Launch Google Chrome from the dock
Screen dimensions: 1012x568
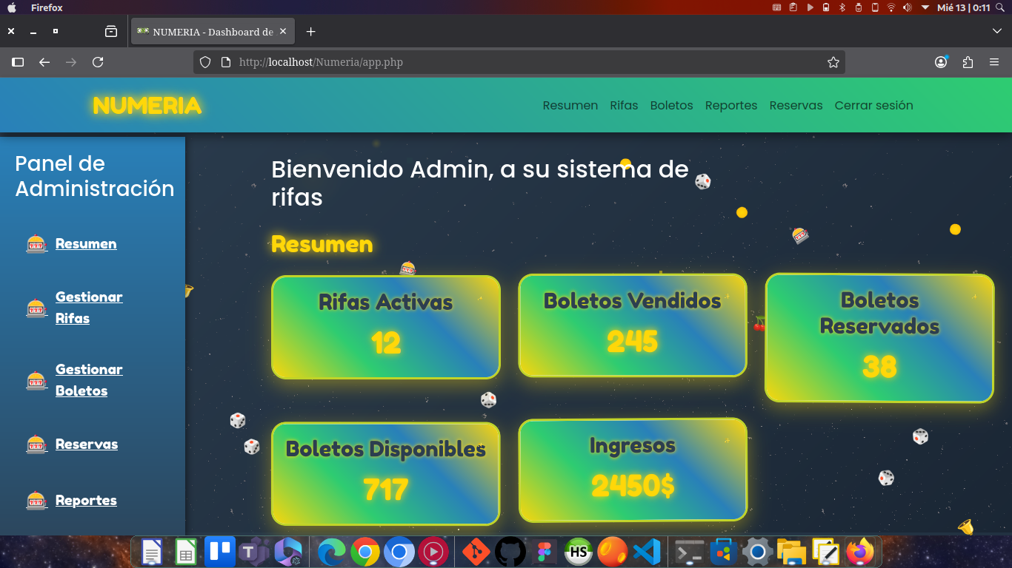[365, 552]
